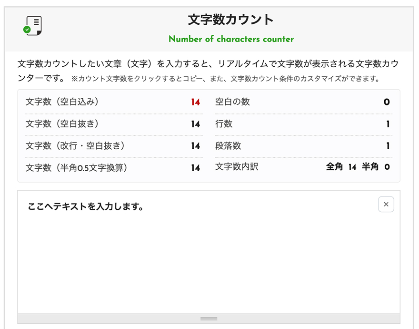Click inside the text input area

tap(209, 252)
